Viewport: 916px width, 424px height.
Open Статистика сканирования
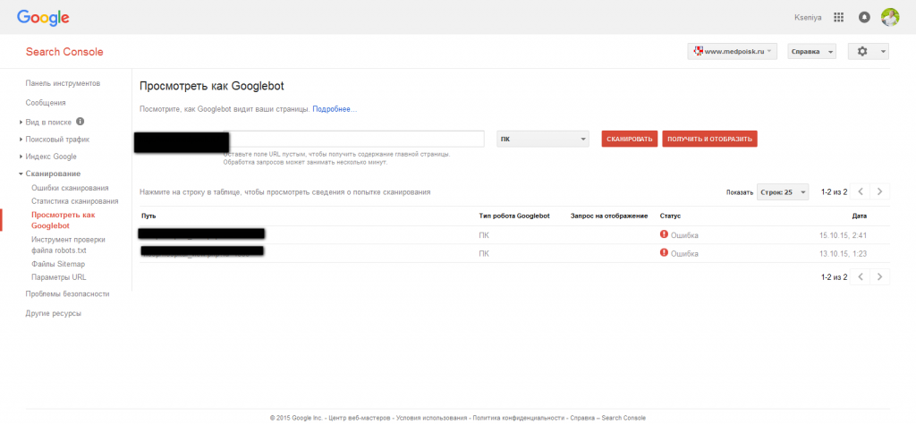click(75, 201)
